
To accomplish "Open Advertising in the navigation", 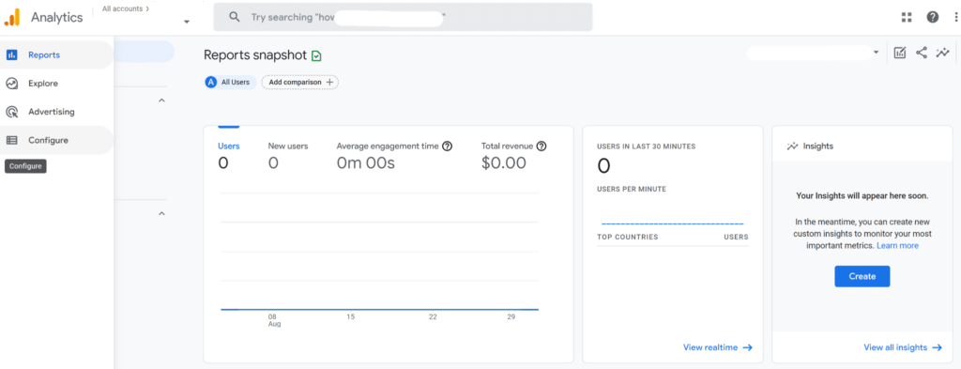I will pyautogui.click(x=56, y=112).
